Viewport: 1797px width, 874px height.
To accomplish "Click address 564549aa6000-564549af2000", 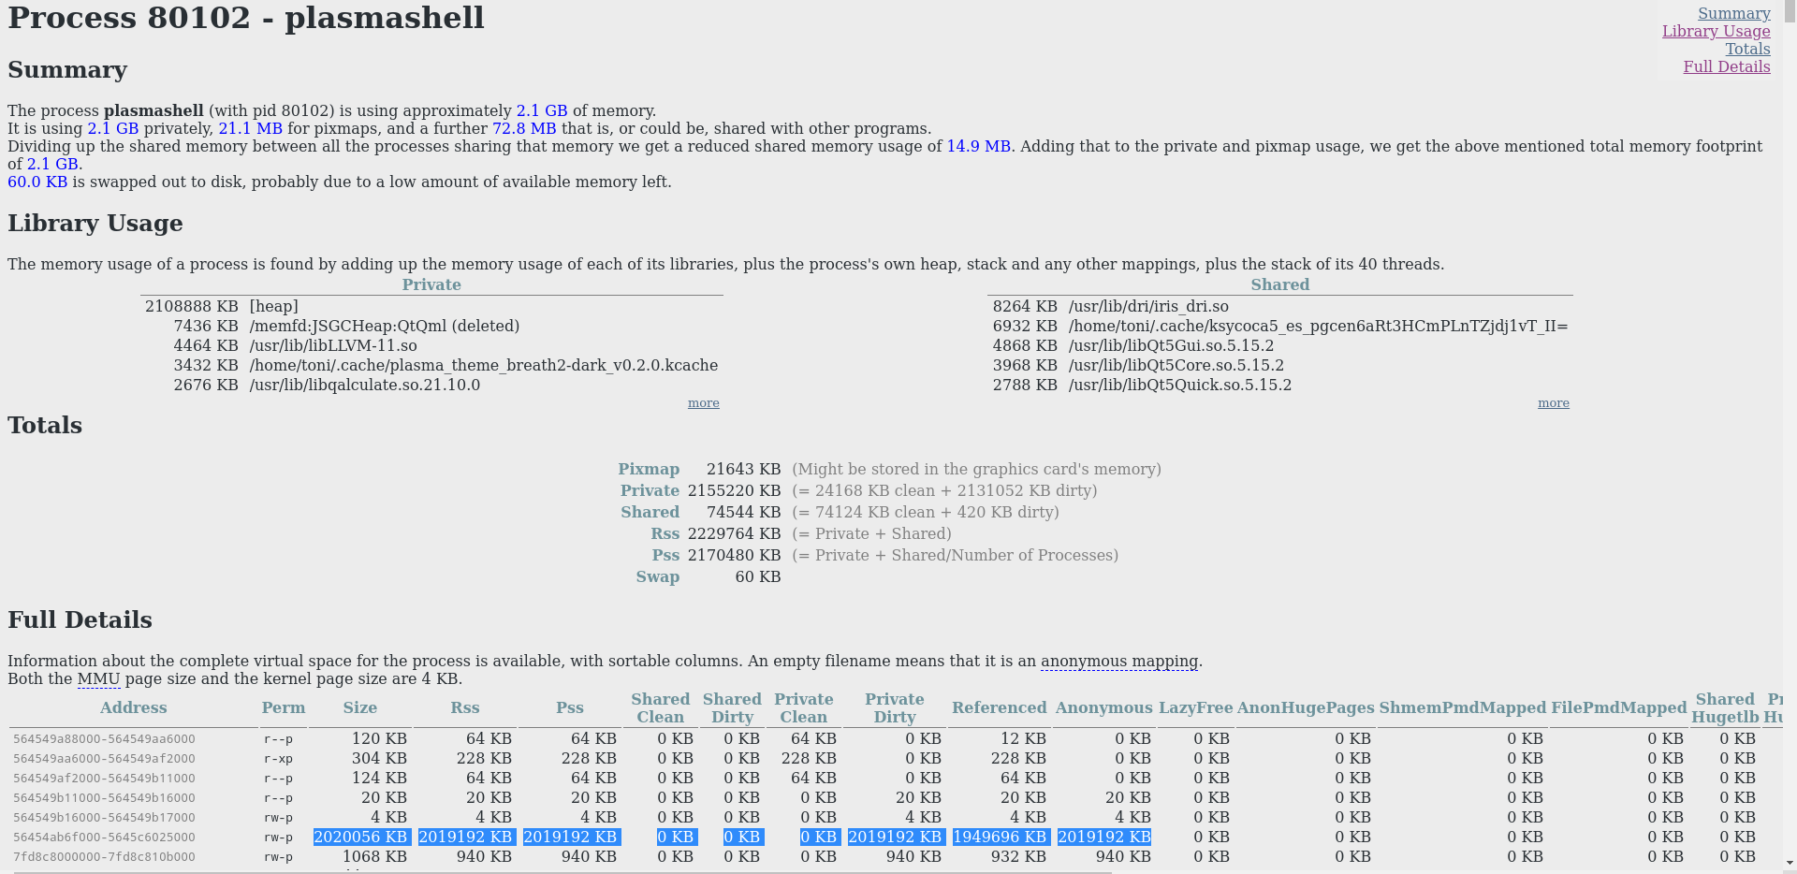I will click(104, 759).
